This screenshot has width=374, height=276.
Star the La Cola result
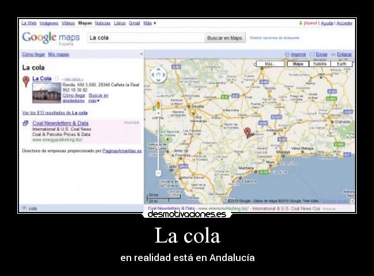(x=56, y=78)
